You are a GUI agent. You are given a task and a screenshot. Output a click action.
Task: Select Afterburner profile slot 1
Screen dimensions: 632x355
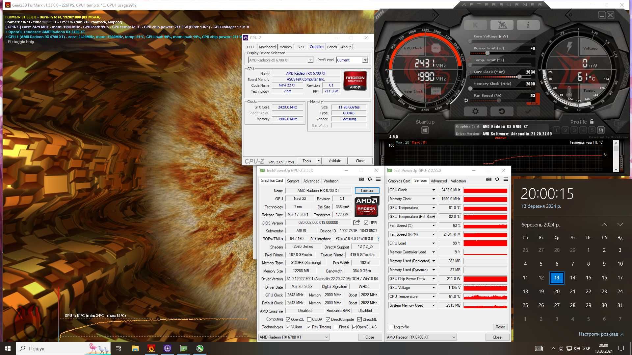pos(557,130)
